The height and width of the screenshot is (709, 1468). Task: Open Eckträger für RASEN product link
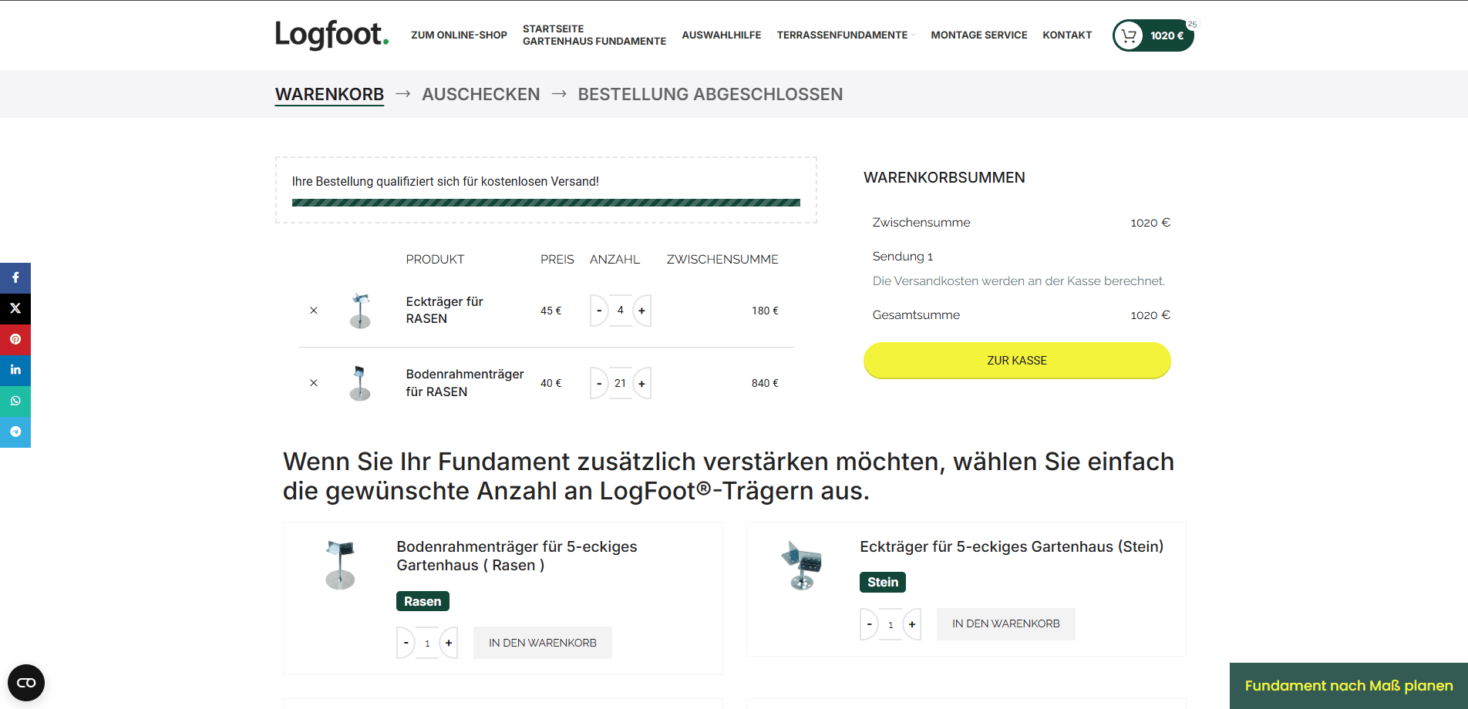(x=445, y=310)
